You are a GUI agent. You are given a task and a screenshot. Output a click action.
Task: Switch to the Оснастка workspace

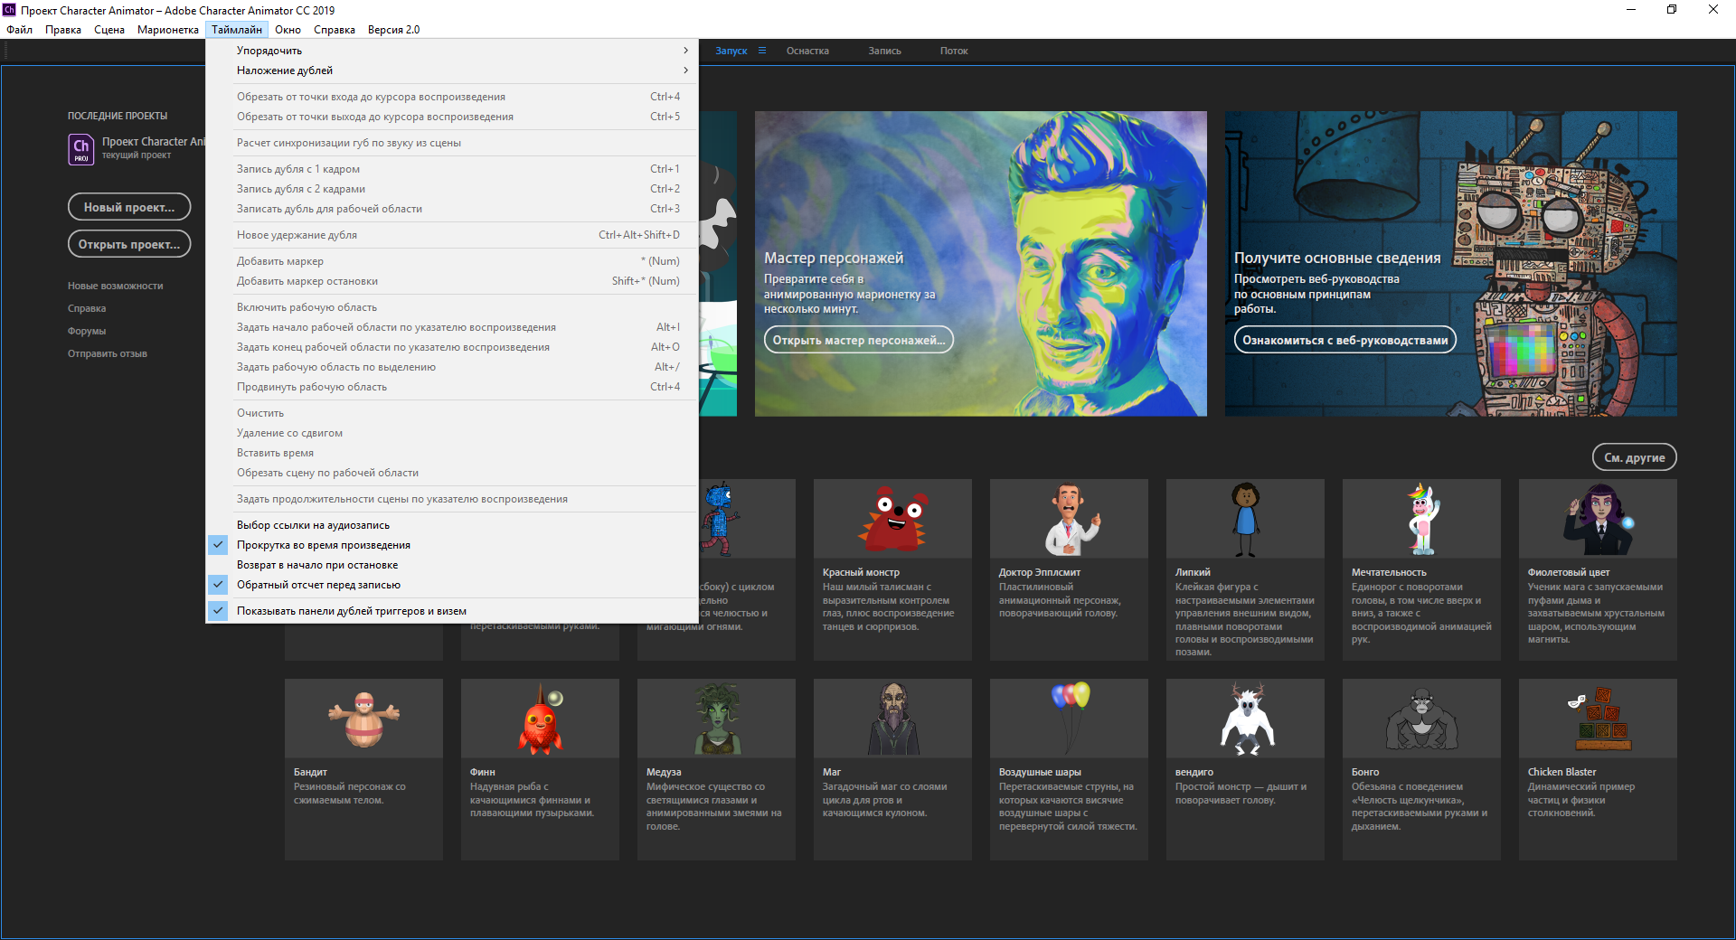click(807, 52)
